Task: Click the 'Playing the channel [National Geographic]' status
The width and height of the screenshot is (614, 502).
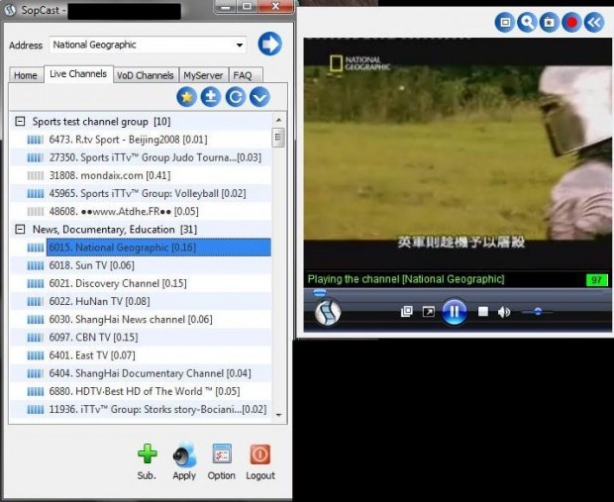Action: coord(406,279)
